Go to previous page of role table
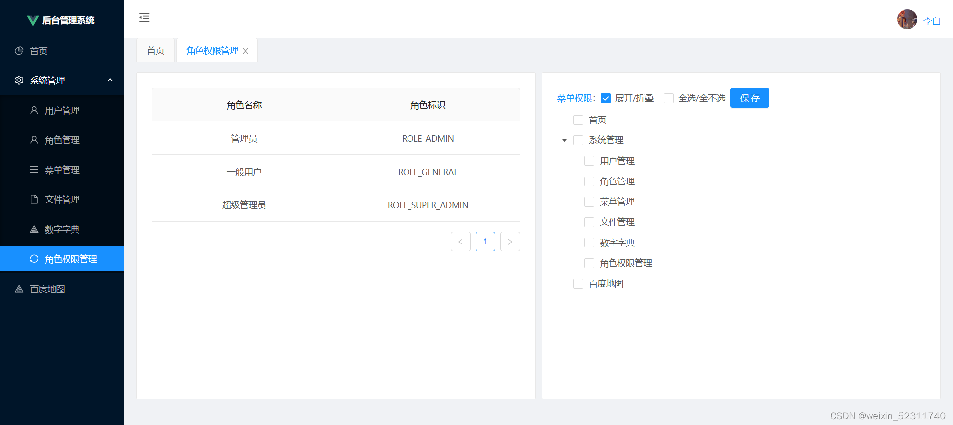Screen dimensions: 953x425 461,242
